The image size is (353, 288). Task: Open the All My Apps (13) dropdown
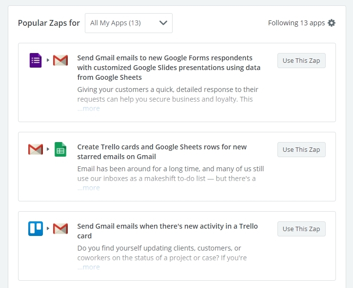[129, 23]
